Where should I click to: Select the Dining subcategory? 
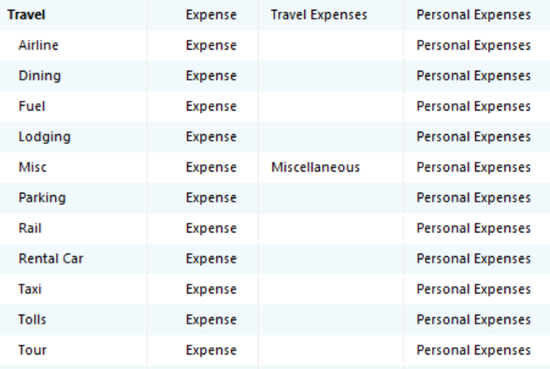(x=40, y=76)
